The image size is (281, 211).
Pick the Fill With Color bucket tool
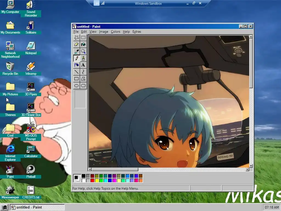coord(83,45)
